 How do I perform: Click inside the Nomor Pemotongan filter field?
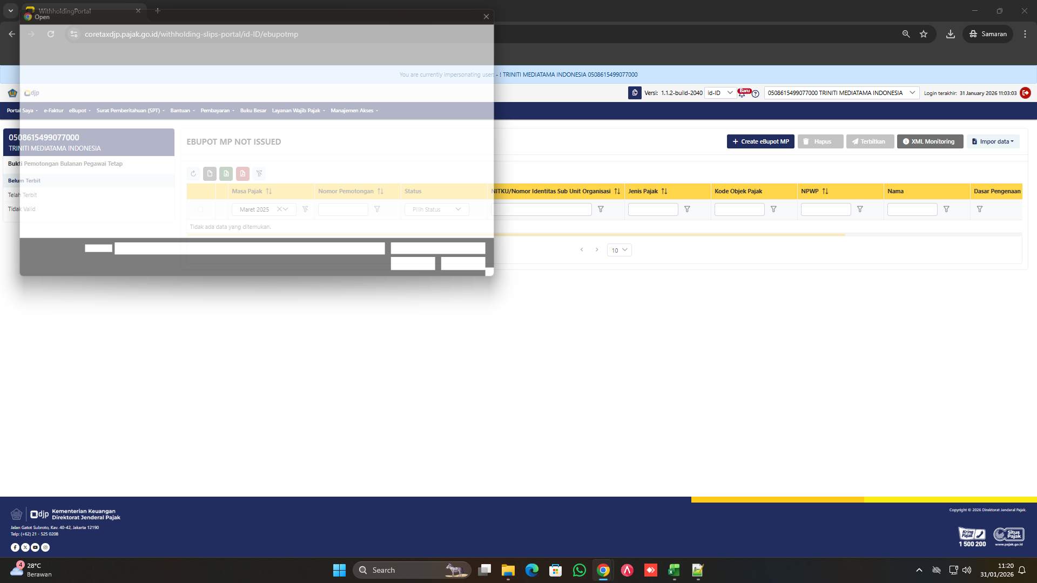click(x=342, y=209)
